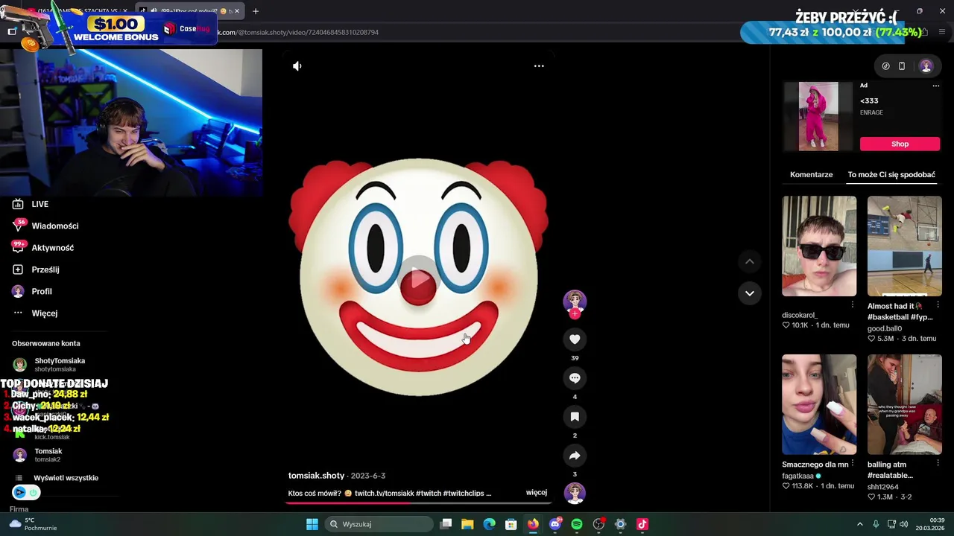Screen dimensions: 954x536
Task: Toggle the green circle overlay button
Action: click(x=34, y=492)
